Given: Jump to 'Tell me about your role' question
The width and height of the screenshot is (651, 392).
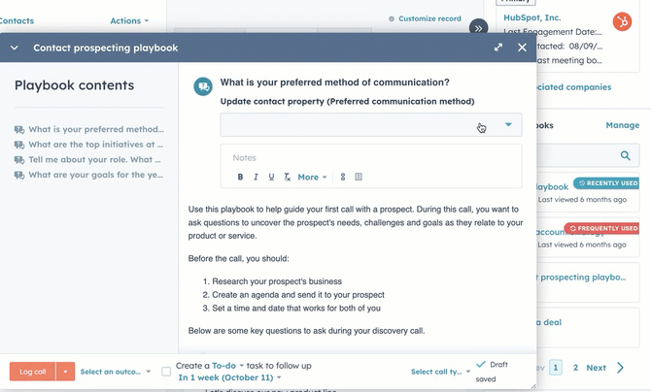Looking at the screenshot, I should (x=95, y=159).
